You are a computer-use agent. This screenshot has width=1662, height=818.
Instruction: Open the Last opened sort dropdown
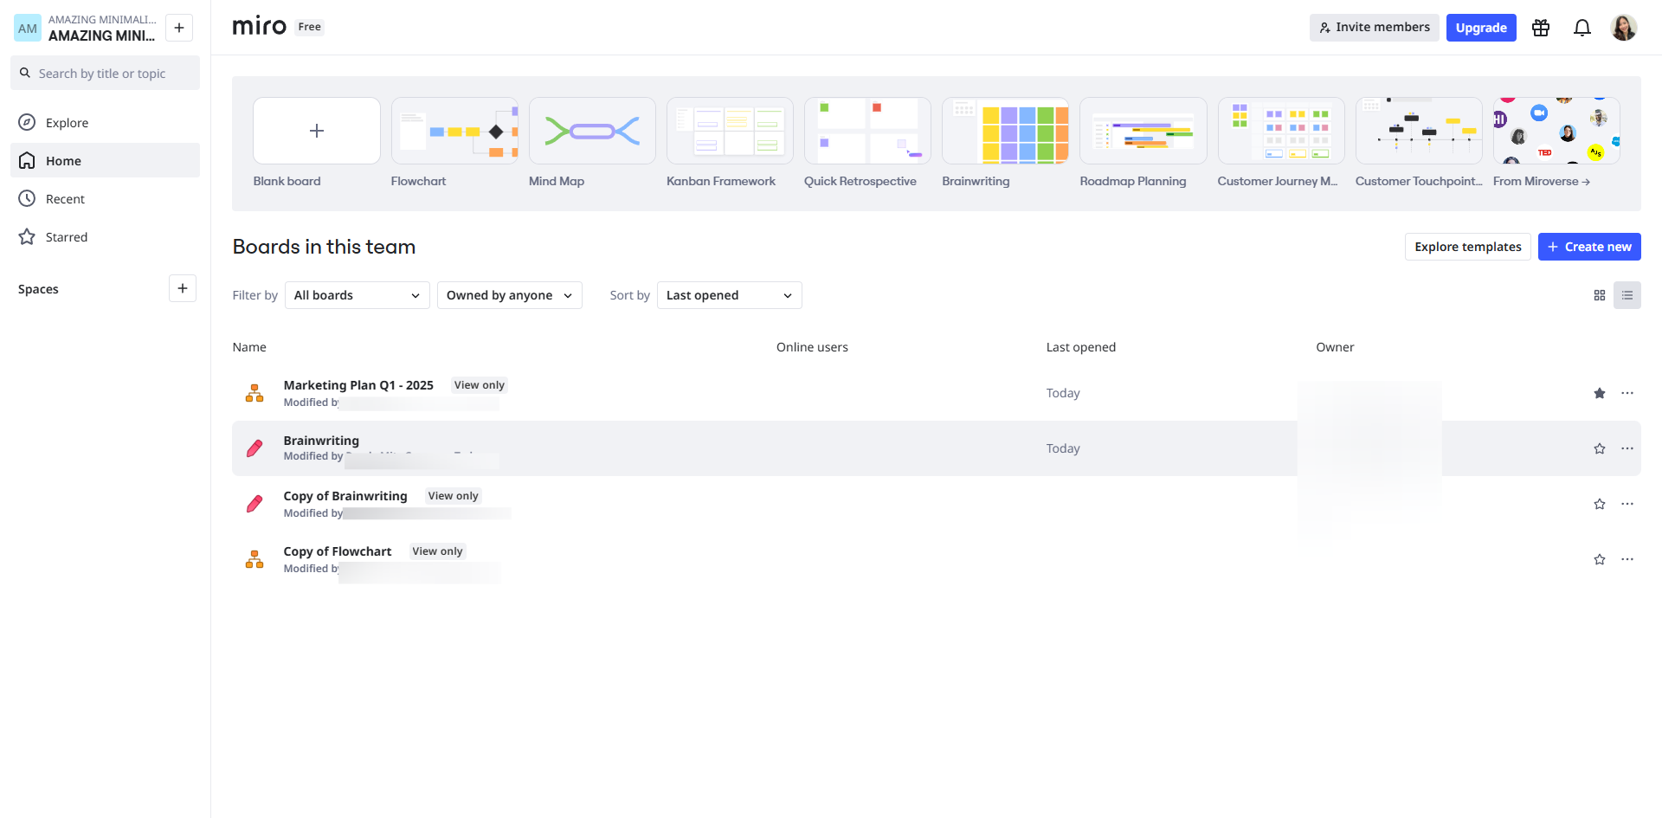[729, 295]
